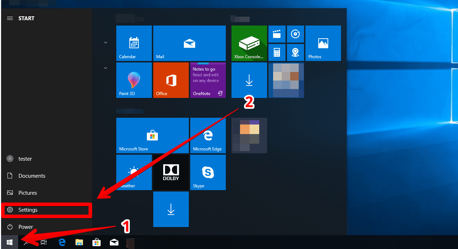Collapse chevron beside the Paint 3D tile row
This screenshot has height=249, width=458.
(106, 68)
